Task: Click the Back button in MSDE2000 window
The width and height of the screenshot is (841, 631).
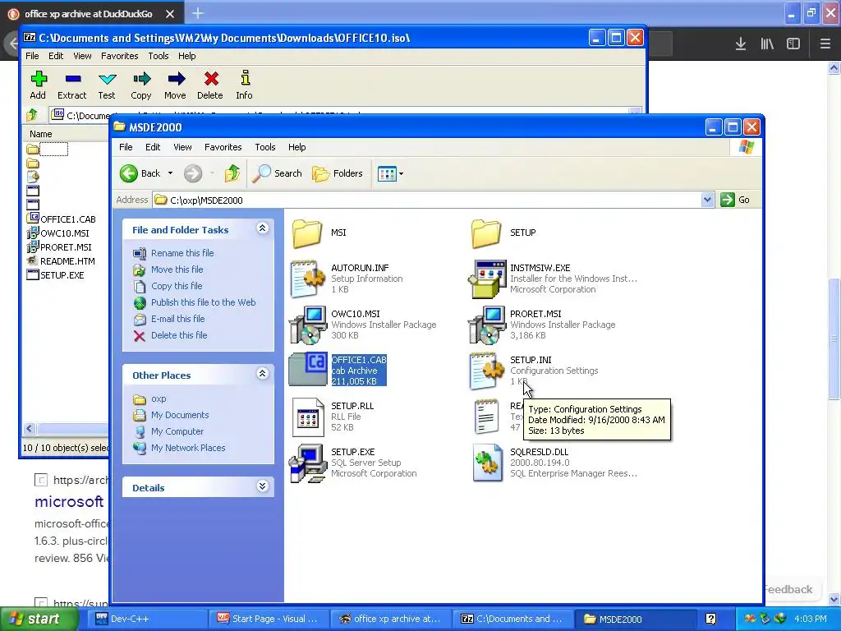Action: (x=140, y=173)
